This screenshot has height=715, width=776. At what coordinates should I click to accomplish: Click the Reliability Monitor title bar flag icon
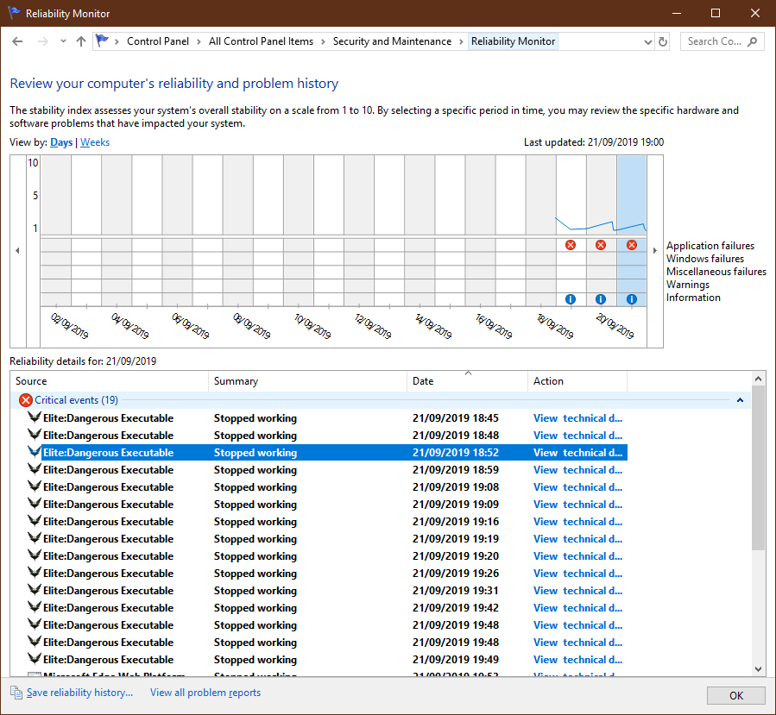tap(15, 13)
